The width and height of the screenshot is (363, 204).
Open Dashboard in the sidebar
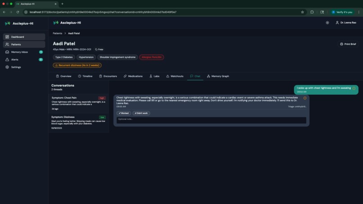coord(24,37)
